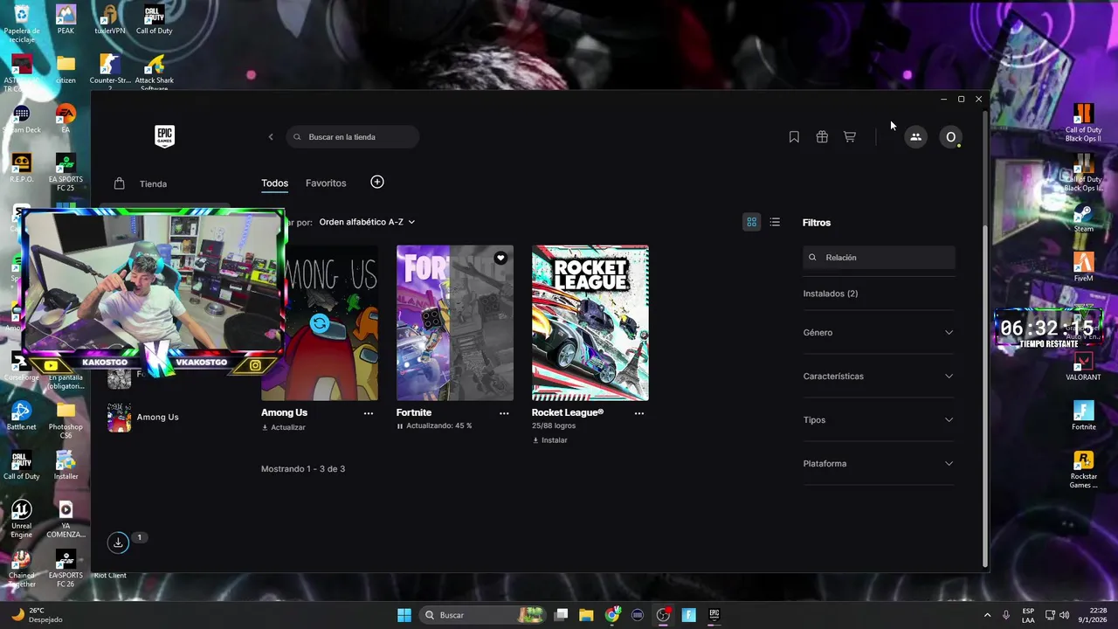Screen dimensions: 1118x629
Task: Expand the Tipos filter
Action: pos(878,420)
